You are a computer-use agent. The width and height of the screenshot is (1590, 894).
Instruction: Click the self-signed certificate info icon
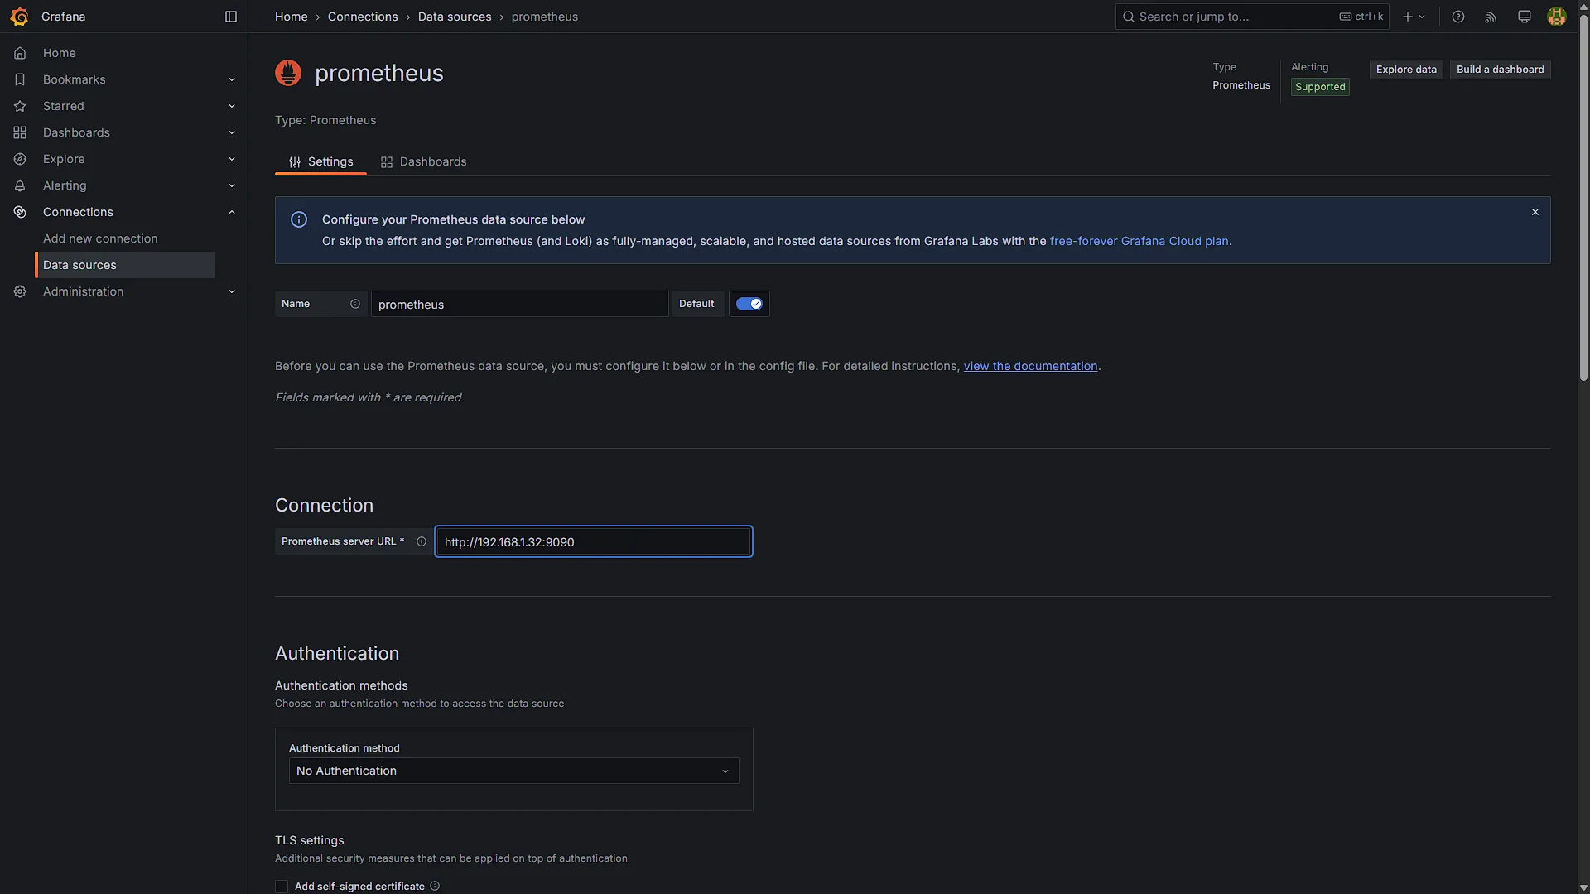click(x=435, y=886)
